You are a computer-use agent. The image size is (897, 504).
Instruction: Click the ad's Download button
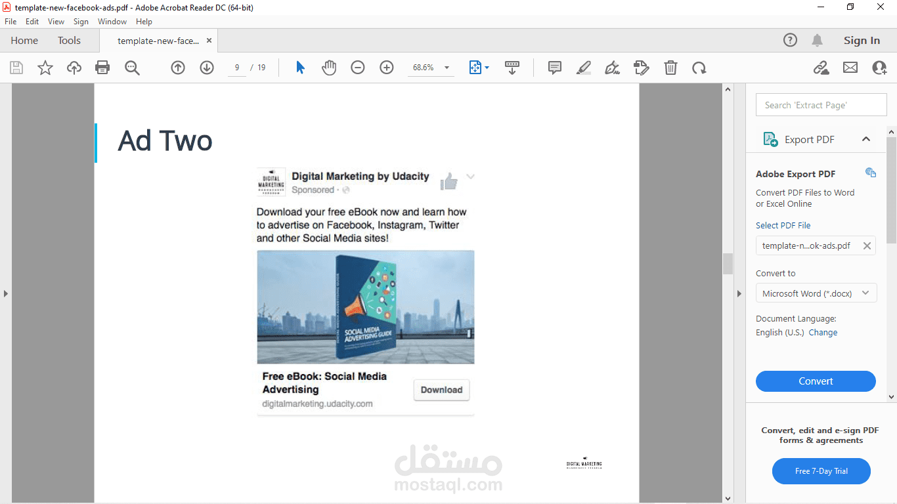tap(441, 390)
